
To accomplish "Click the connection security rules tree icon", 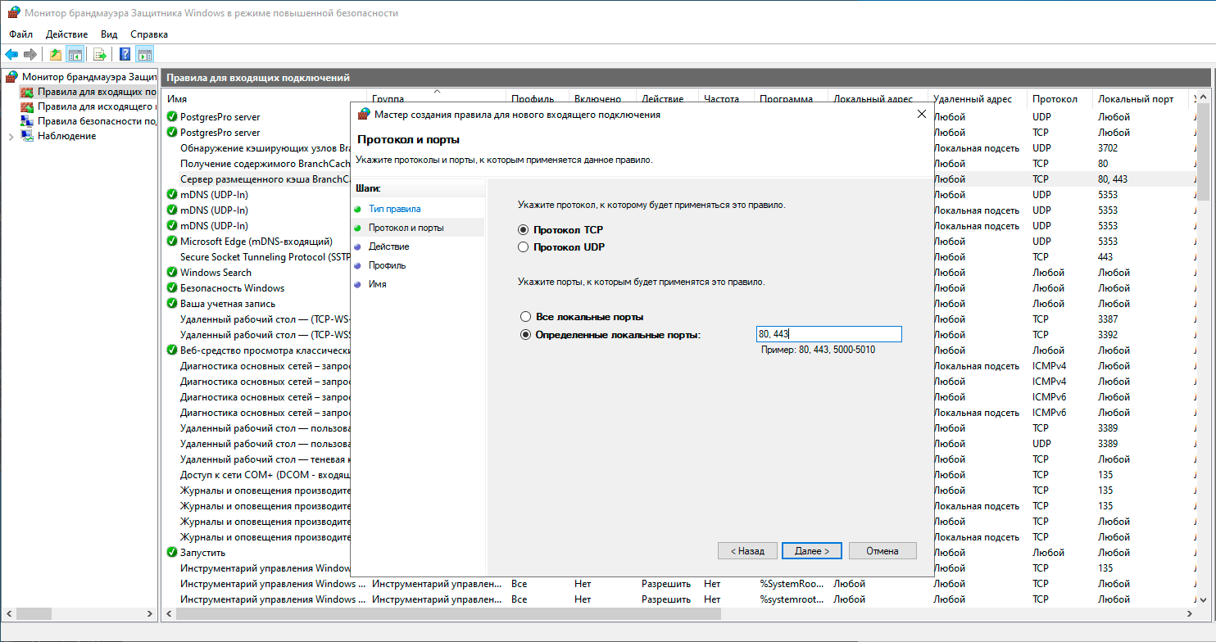I will (28, 121).
